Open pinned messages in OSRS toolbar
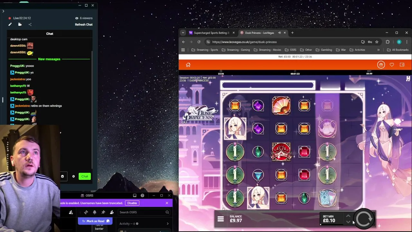This screenshot has width=412, height=232. [x=103, y=212]
